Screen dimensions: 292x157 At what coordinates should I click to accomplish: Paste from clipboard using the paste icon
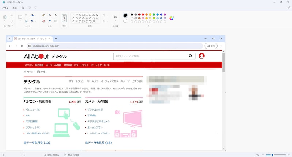click(5, 17)
